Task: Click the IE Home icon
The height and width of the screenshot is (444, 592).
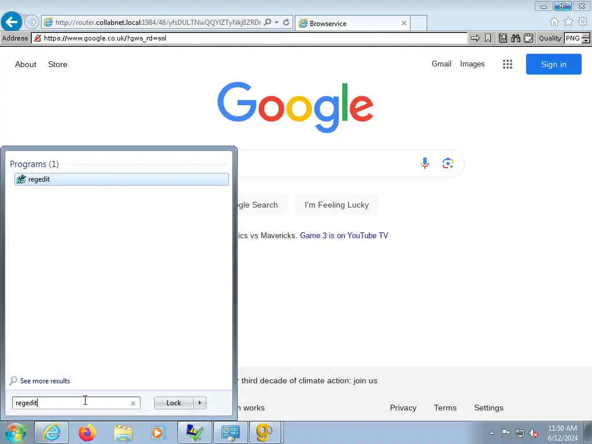Action: point(554,22)
